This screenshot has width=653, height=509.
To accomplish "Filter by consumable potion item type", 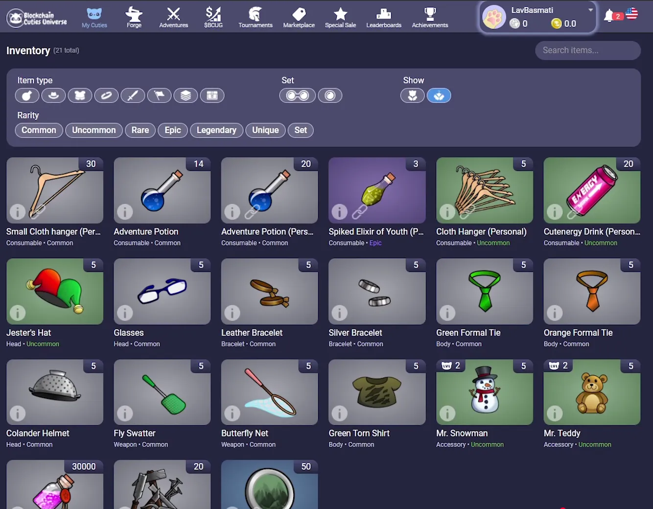I will [27, 96].
